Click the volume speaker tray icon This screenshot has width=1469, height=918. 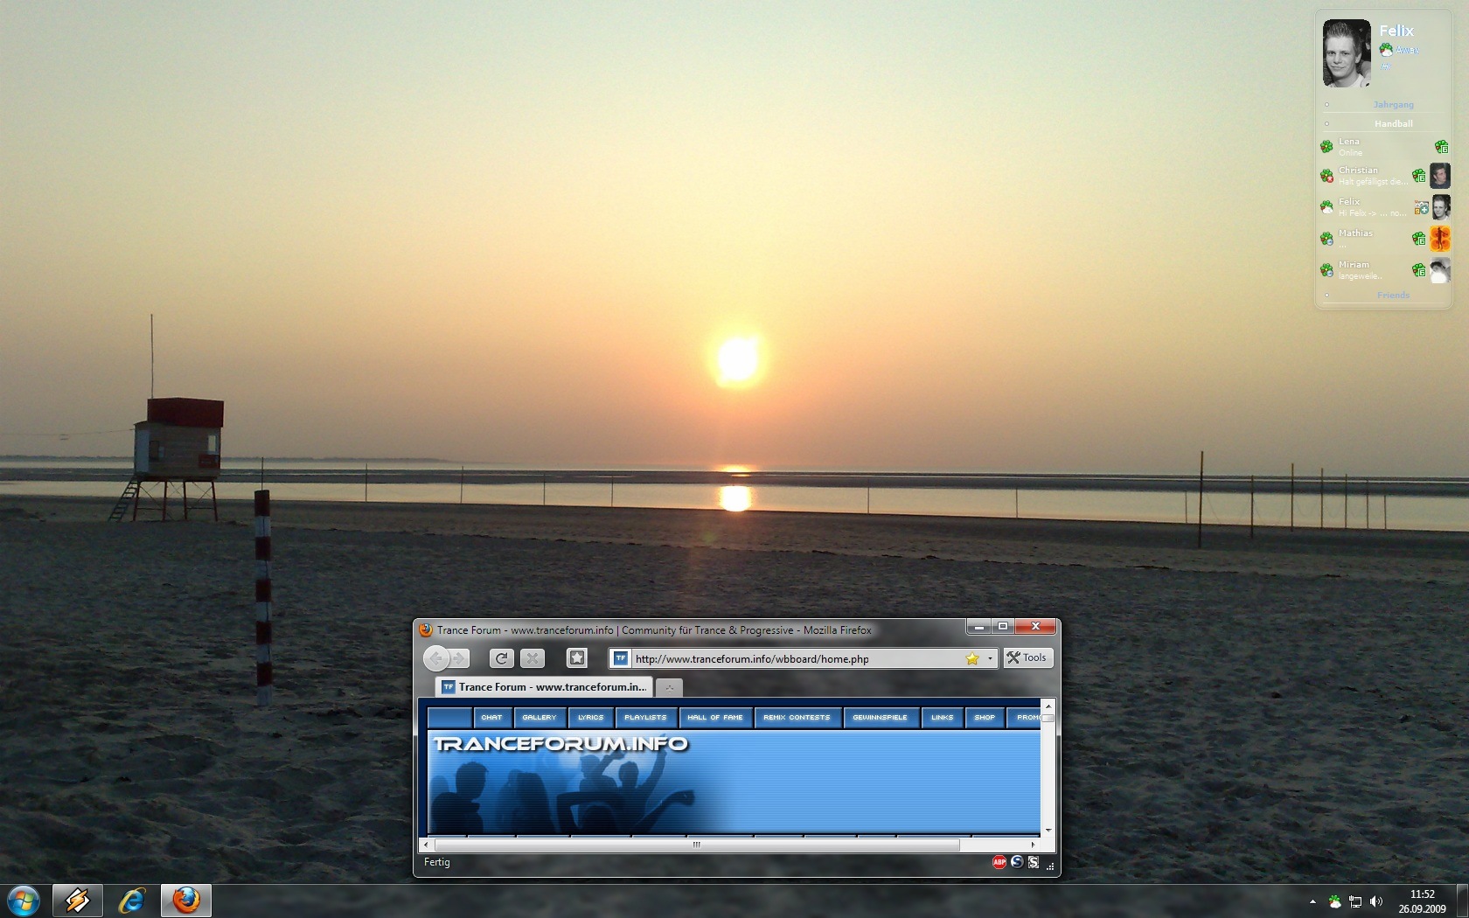coord(1376,901)
